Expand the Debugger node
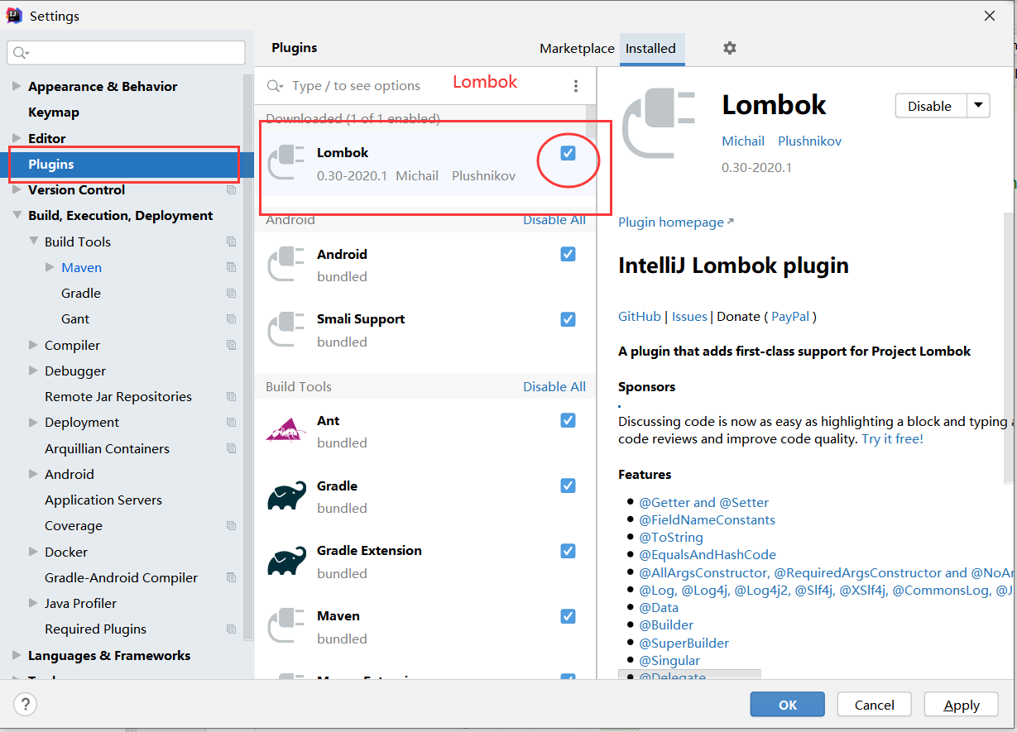 pyautogui.click(x=33, y=371)
